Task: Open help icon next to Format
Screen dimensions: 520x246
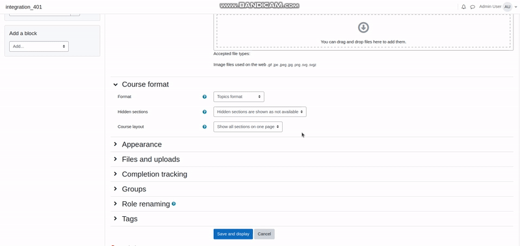Action: pos(205,97)
